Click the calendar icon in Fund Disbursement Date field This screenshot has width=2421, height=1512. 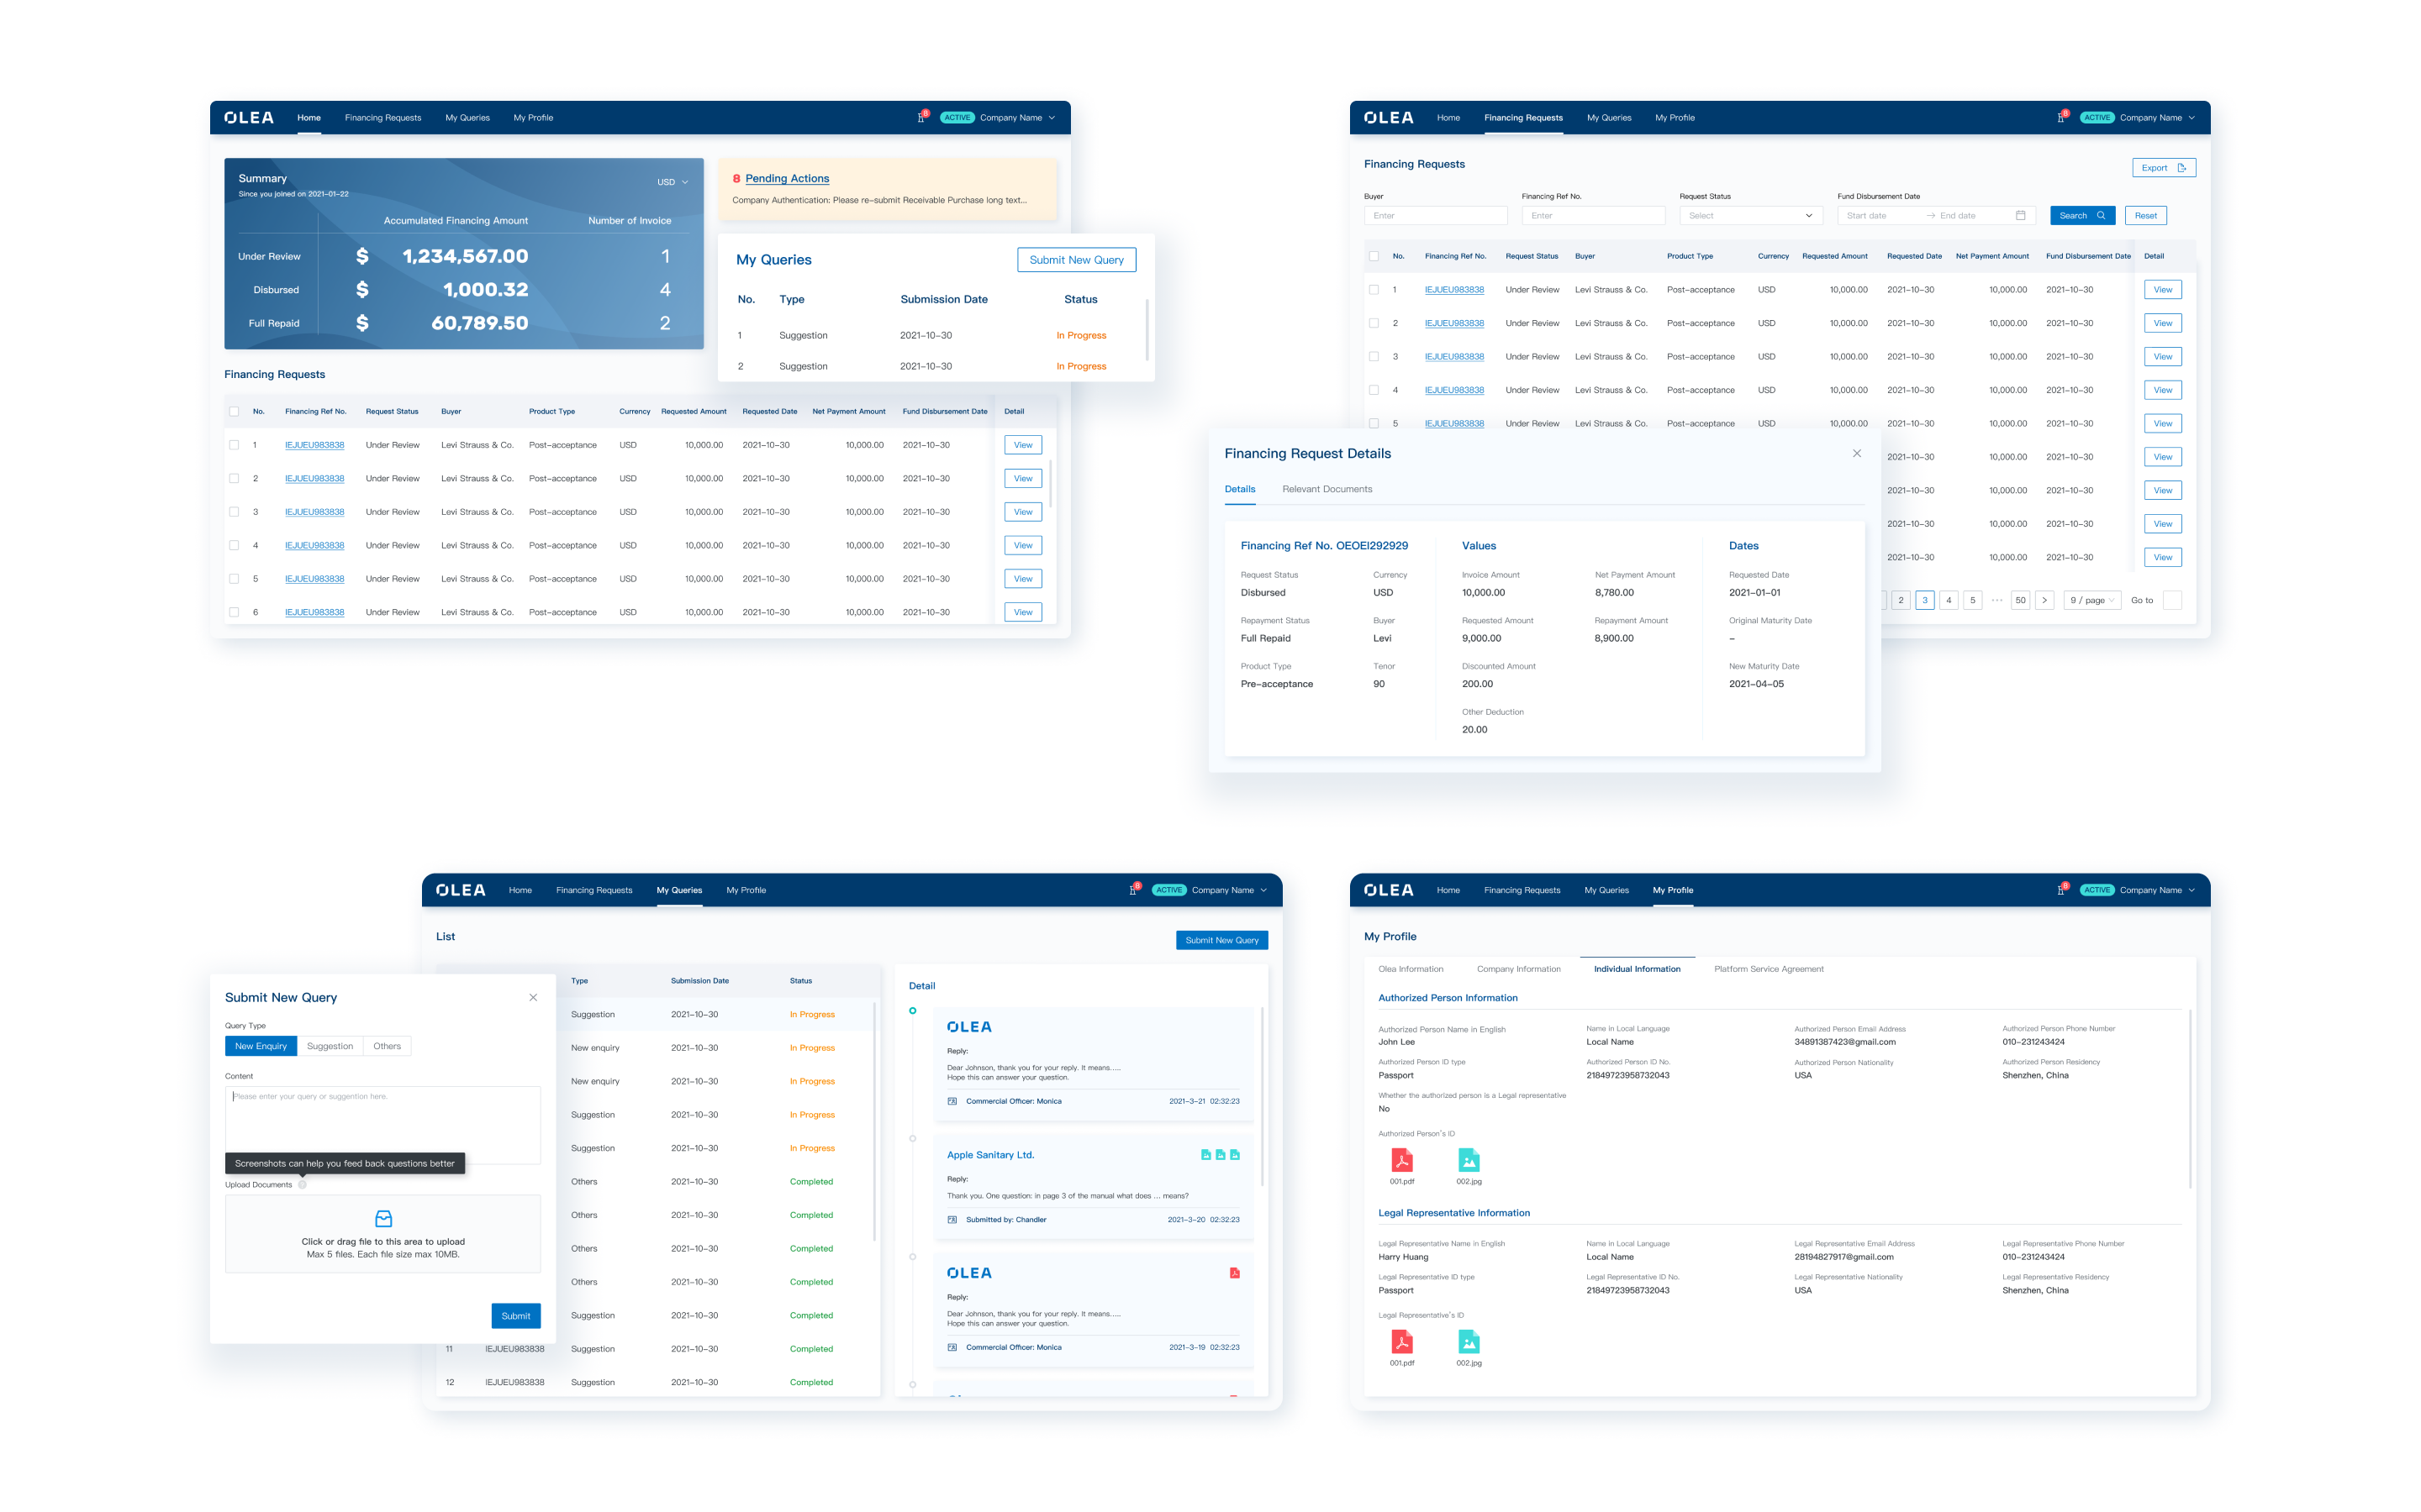pyautogui.click(x=2020, y=216)
